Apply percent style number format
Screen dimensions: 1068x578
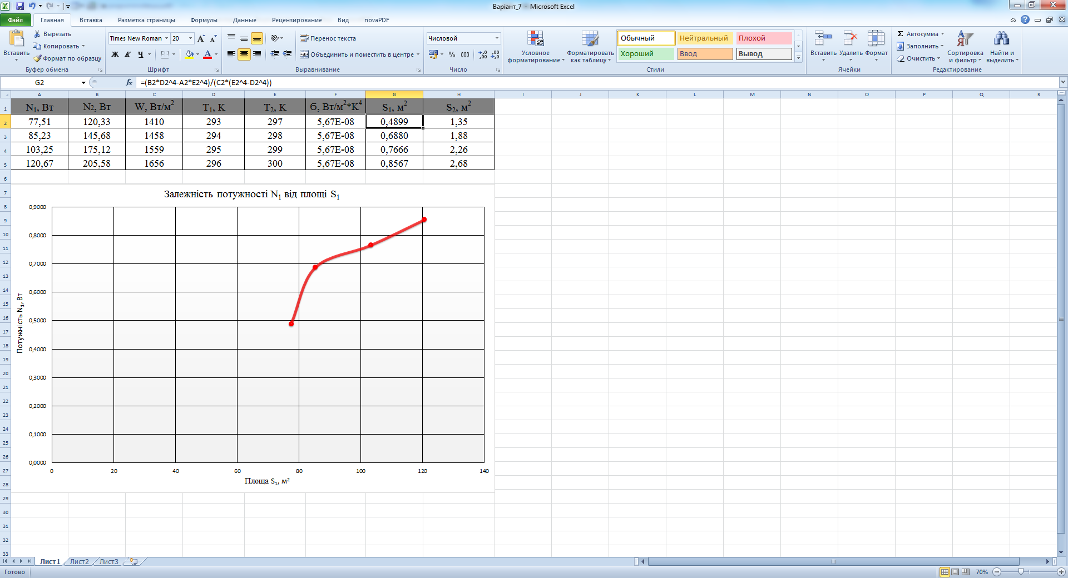coord(452,54)
